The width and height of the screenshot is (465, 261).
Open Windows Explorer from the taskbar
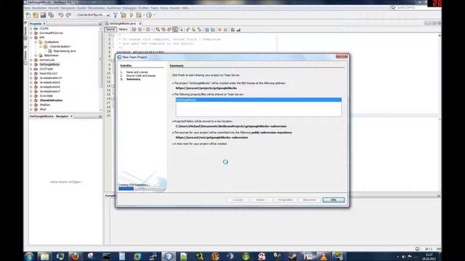[44, 256]
